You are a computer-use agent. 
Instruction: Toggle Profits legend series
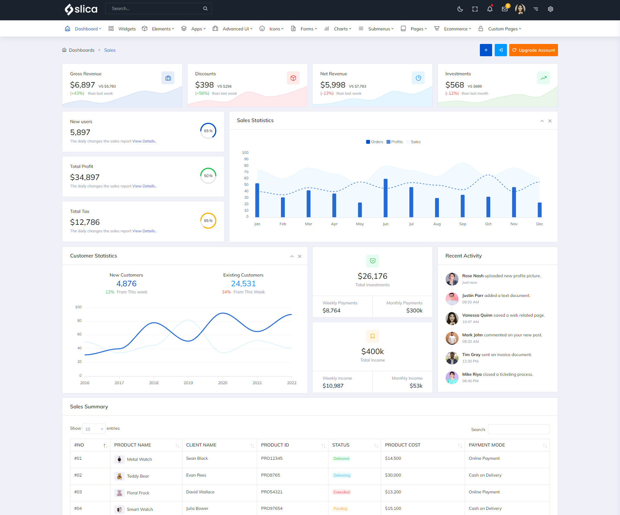[x=395, y=142]
